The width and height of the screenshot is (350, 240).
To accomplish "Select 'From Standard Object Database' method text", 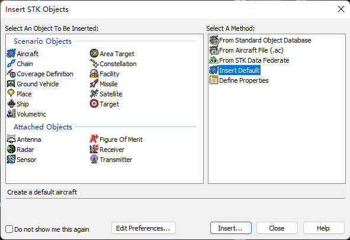I will 265,40.
